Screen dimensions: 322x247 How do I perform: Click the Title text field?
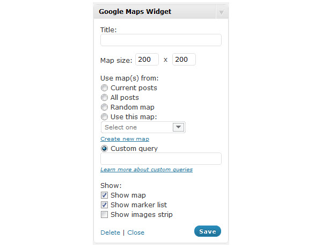coord(160,40)
